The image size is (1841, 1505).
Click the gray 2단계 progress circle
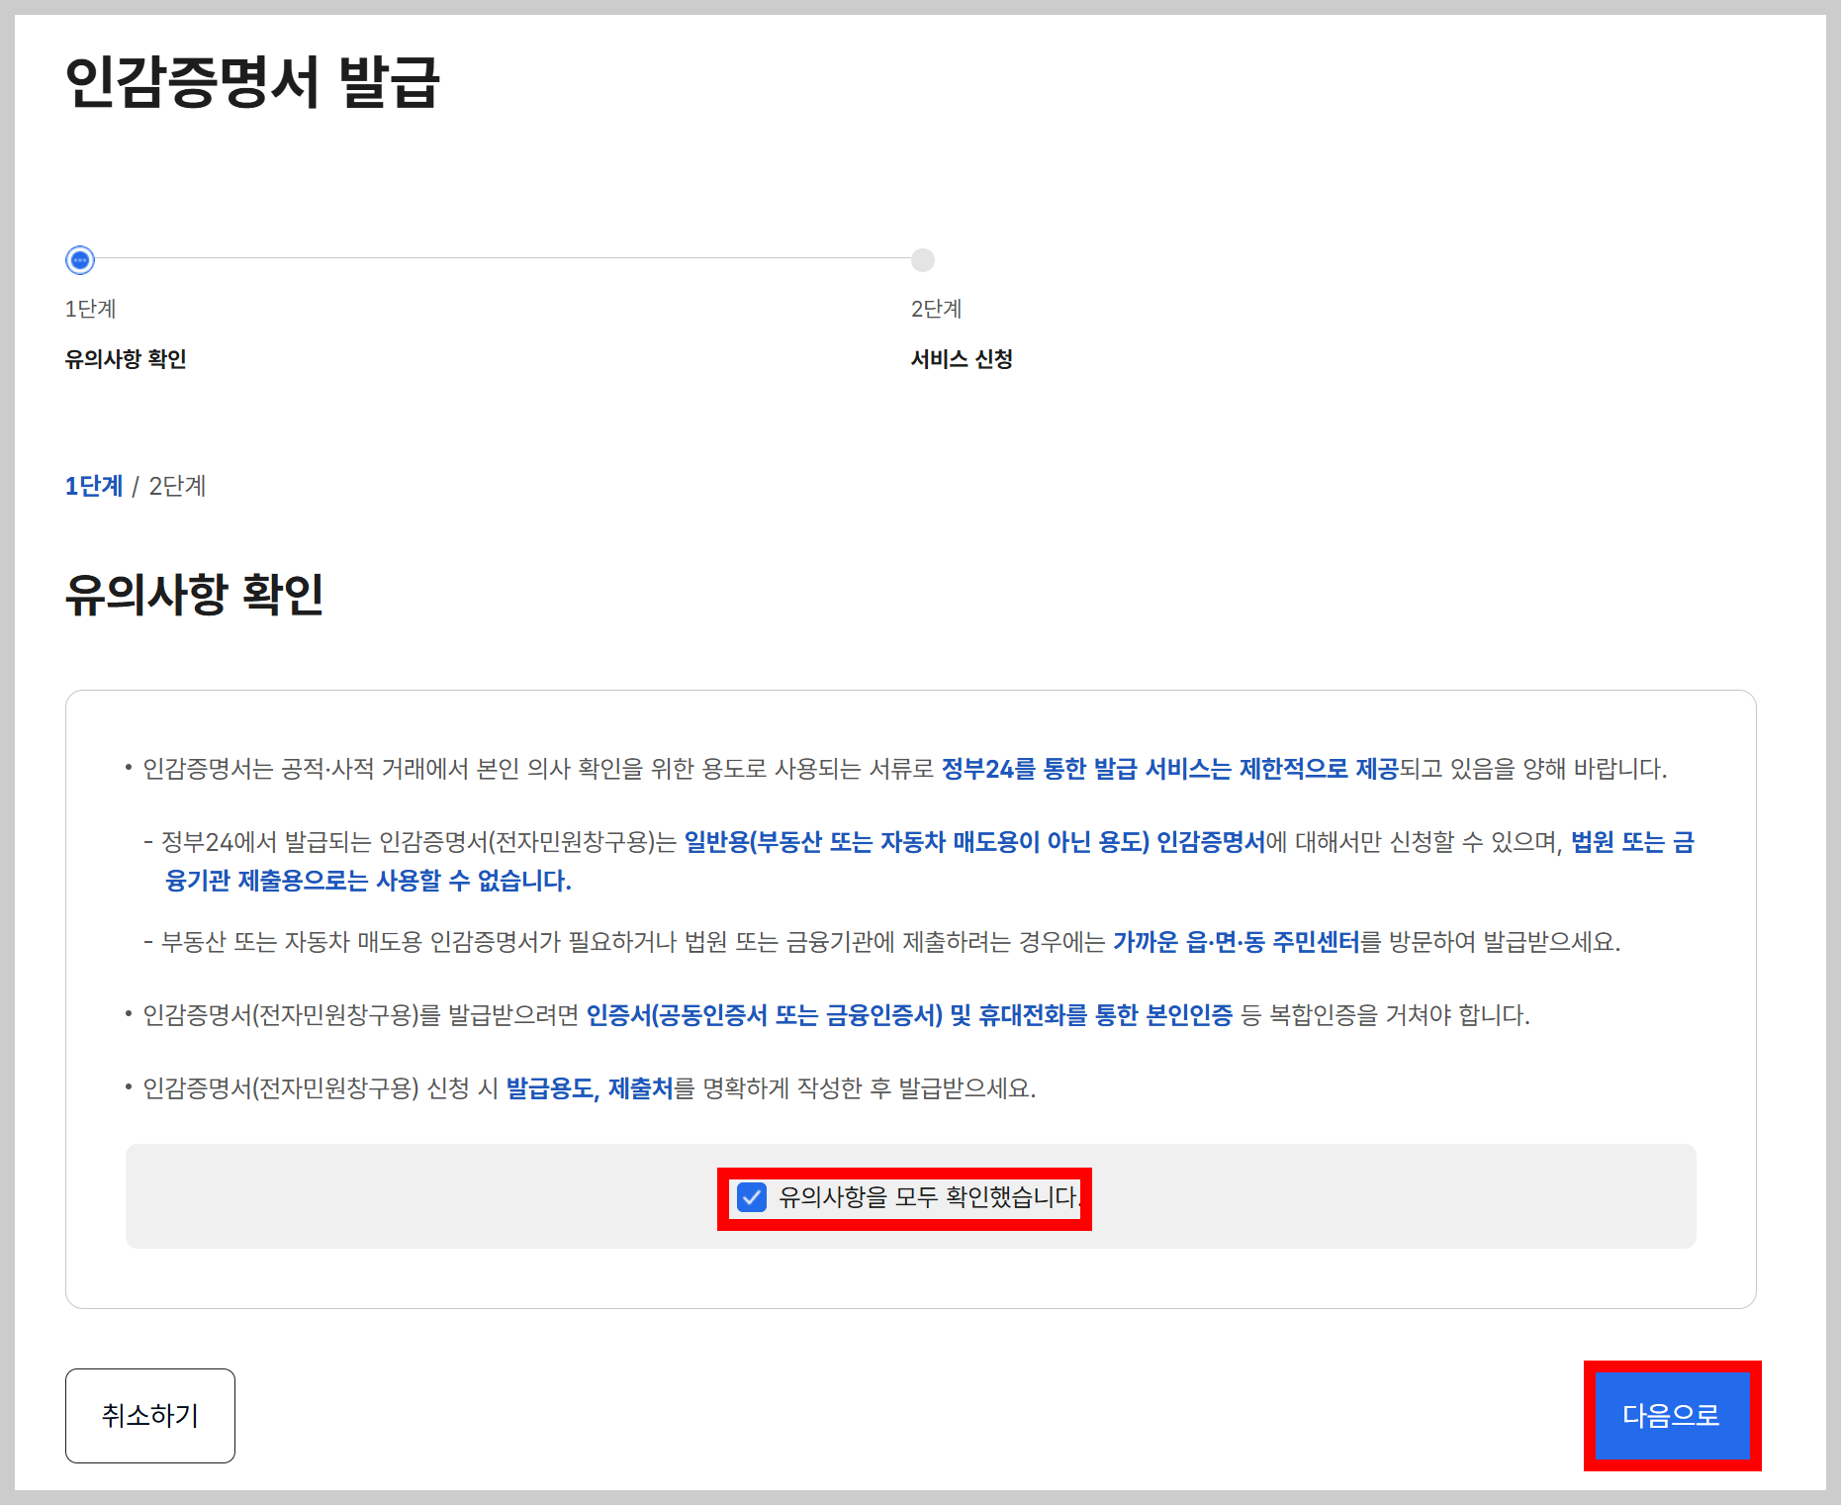point(922,260)
